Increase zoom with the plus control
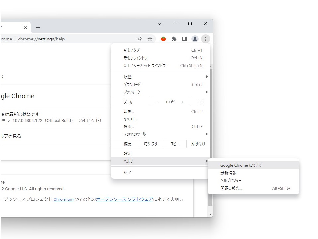 point(183,102)
